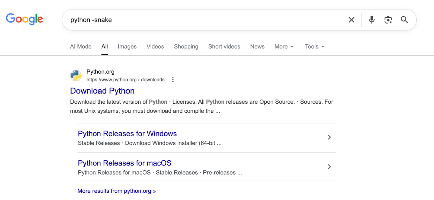Screen dimensions: 434x200
Task: Click the magnifying glass search button
Action: 404,20
